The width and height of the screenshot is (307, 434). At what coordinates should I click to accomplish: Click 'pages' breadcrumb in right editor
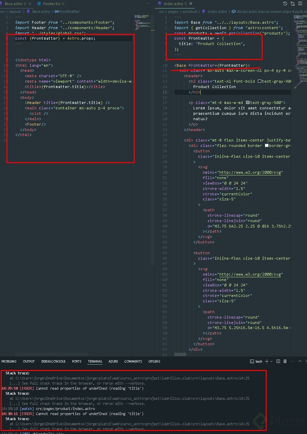[173, 12]
